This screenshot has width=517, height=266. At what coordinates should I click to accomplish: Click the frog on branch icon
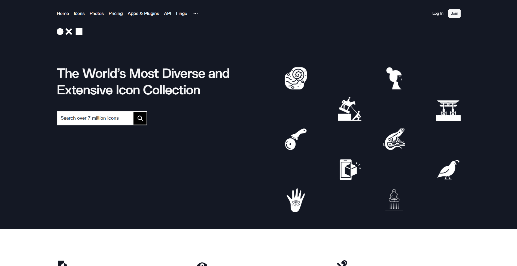(x=394, y=140)
